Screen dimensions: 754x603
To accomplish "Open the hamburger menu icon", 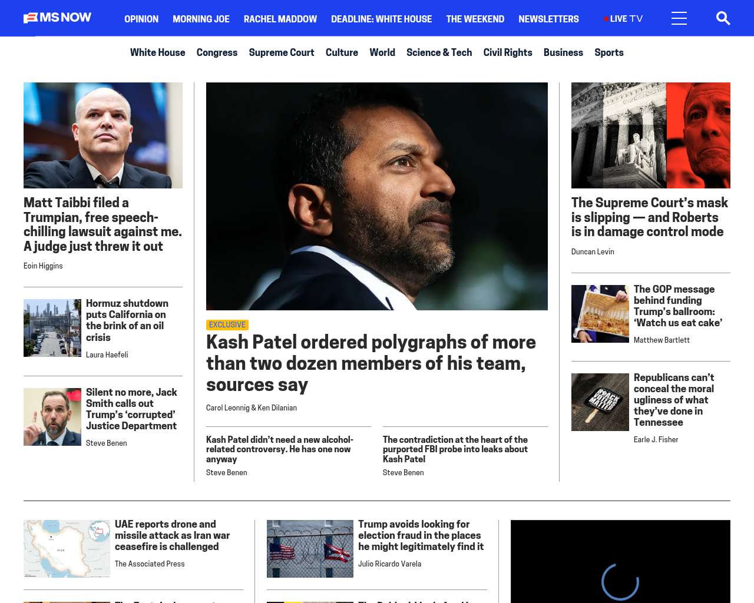I will point(679,18).
